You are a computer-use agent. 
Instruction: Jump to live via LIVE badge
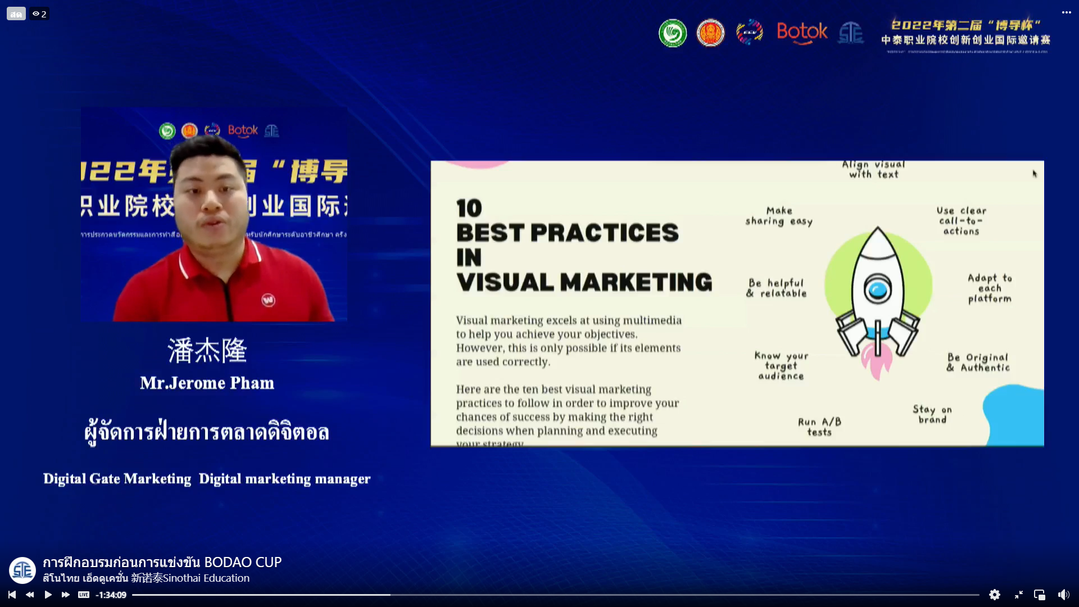[84, 595]
